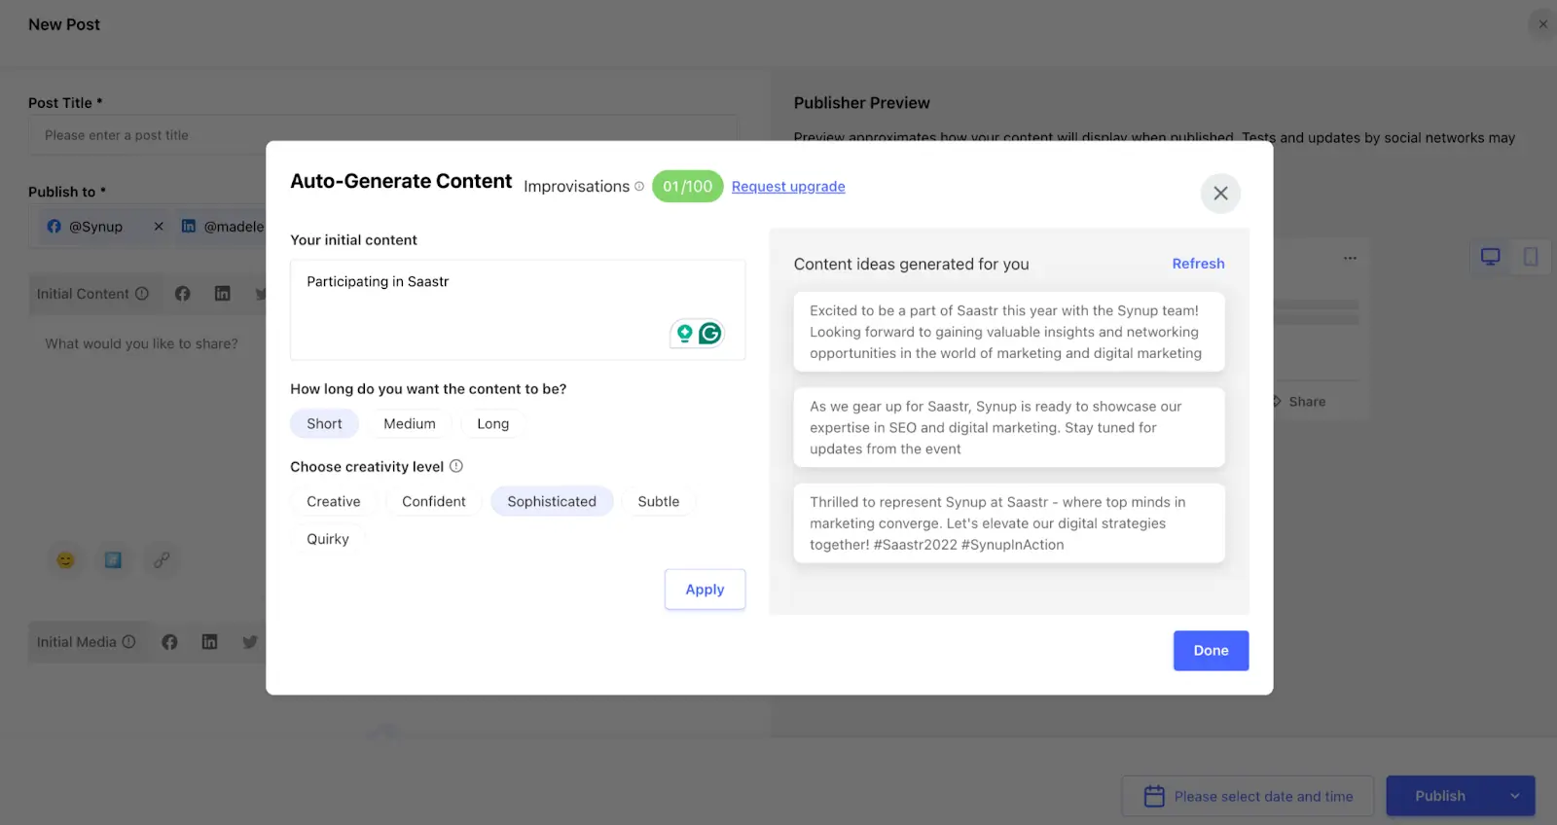Click the 01/100 improvisations counter badge
1557x825 pixels.
687,187
